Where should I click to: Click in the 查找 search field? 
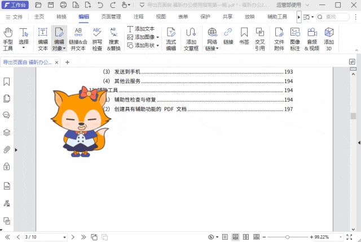333,17
